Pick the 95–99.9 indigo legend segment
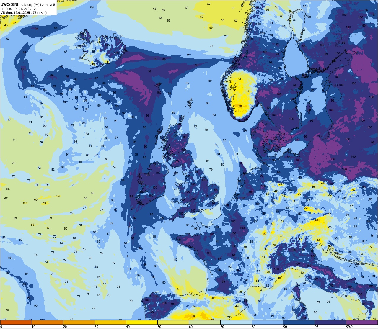Viewport: 378px width, 329px height. (x=330, y=322)
